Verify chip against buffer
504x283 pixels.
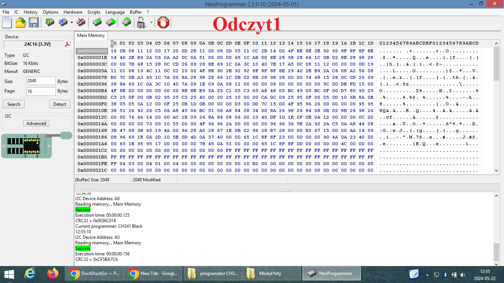coord(96,22)
